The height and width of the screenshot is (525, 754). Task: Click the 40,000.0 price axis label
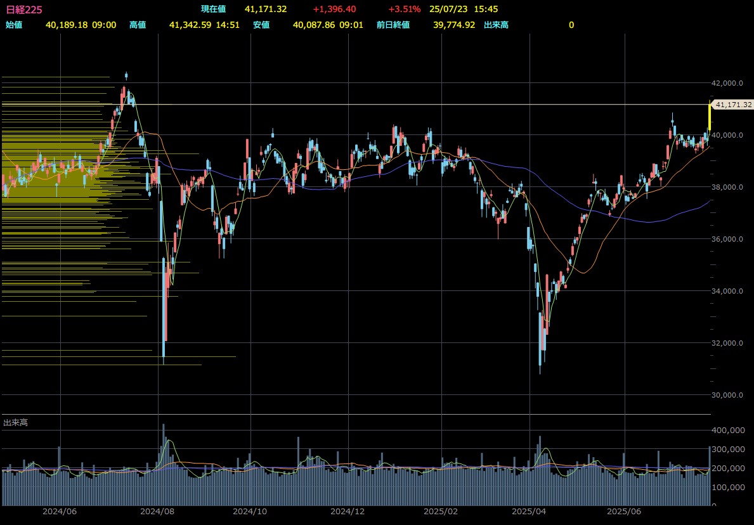tap(727, 135)
